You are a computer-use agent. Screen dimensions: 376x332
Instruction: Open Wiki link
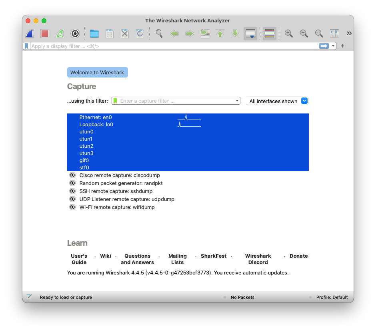[106, 256]
